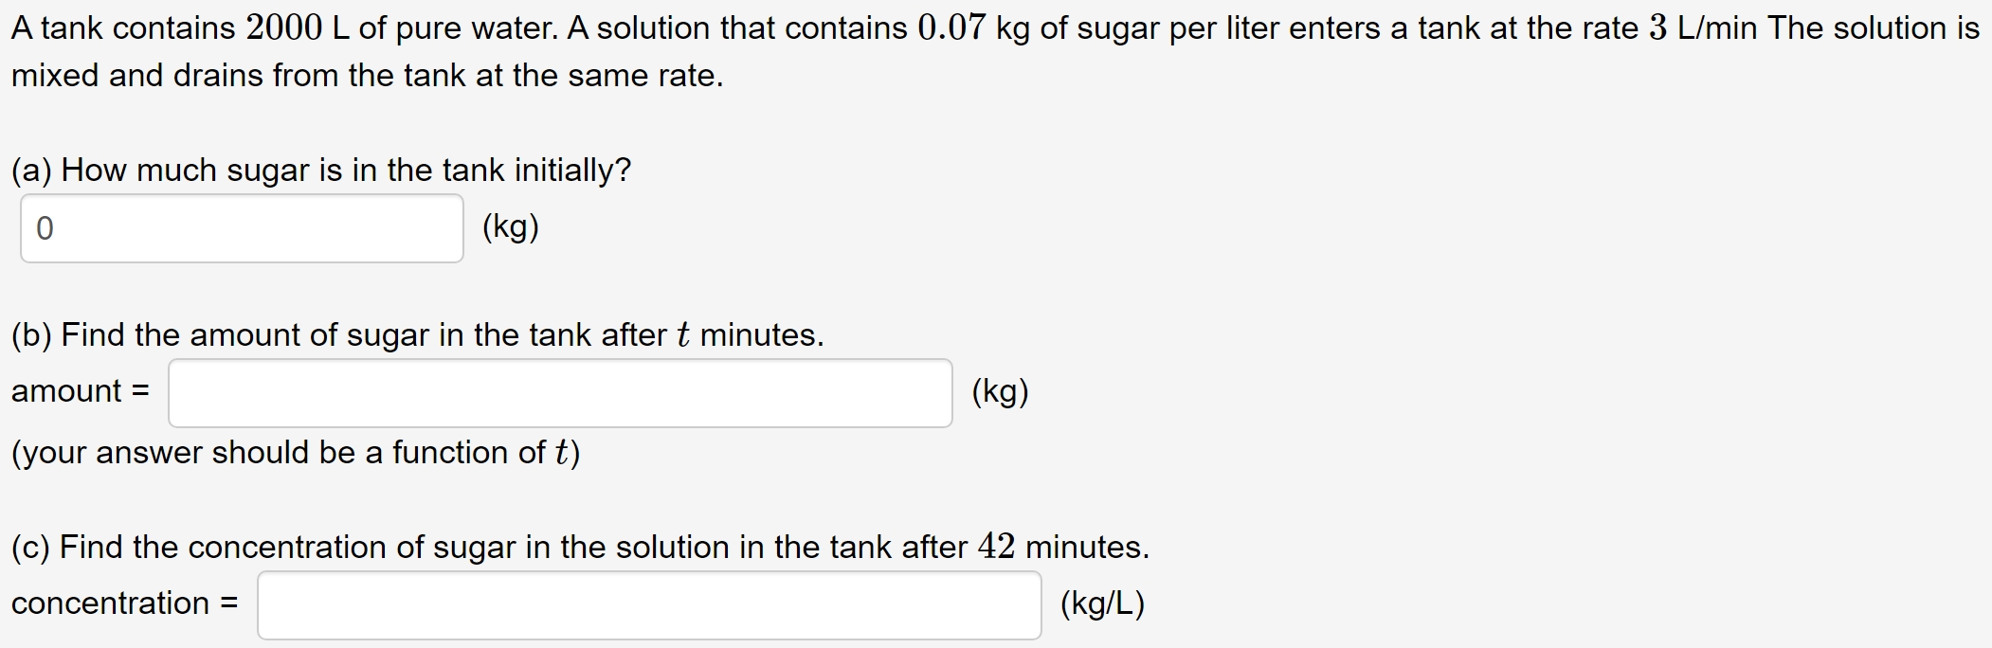This screenshot has height=648, width=1992.
Task: Click the question (b) heading text
Action: tap(414, 333)
